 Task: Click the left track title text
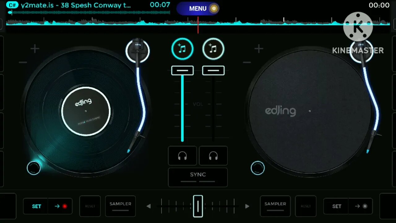pyautogui.click(x=76, y=5)
